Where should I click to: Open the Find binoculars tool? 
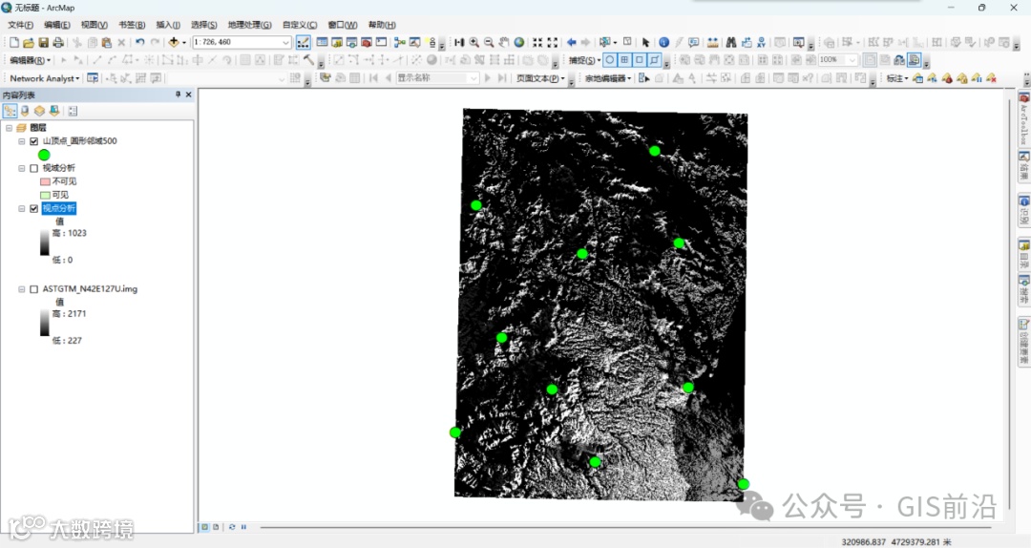coord(731,42)
